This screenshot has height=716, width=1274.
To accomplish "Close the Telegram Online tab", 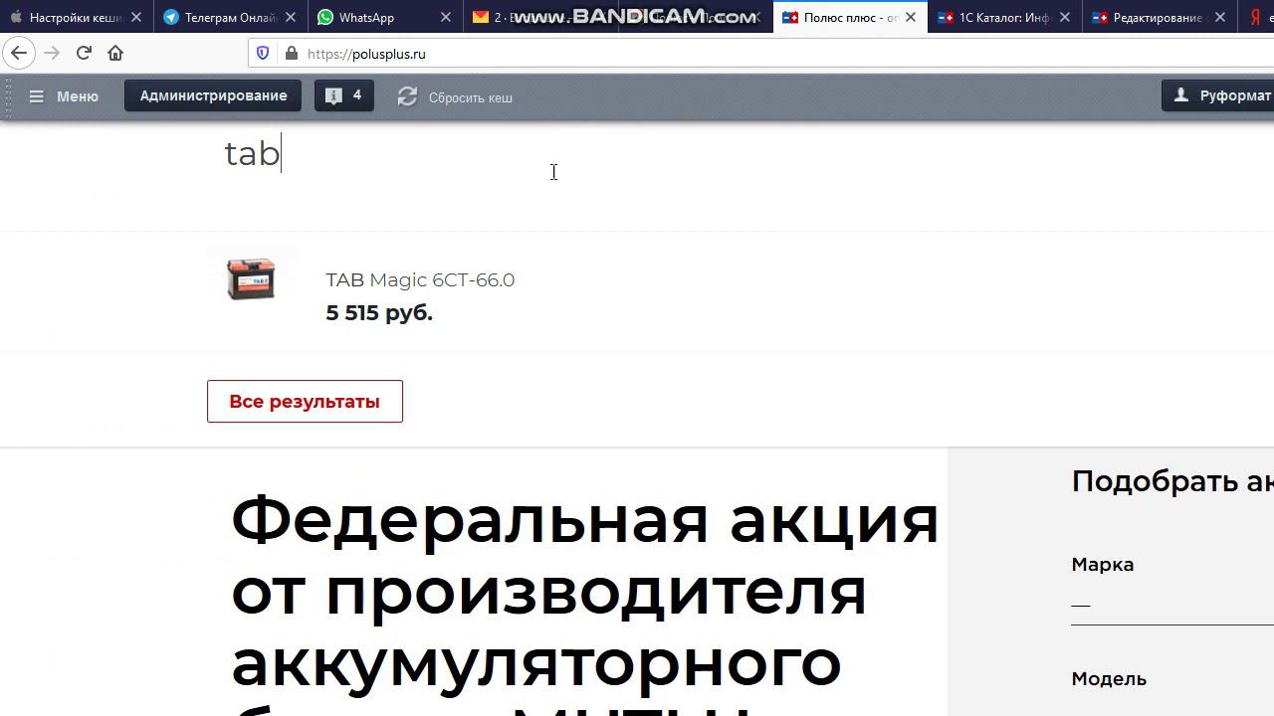I will [291, 17].
